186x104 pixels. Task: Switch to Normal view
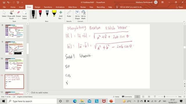point(137,97)
